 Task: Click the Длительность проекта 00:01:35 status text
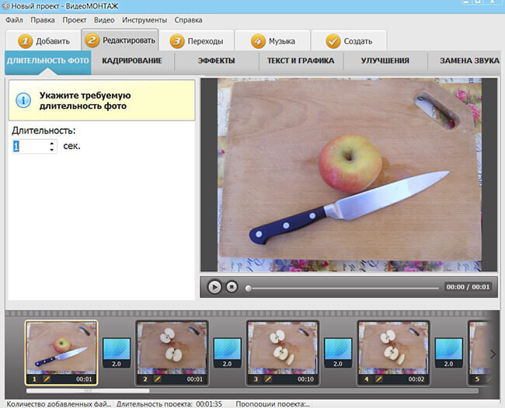169,404
